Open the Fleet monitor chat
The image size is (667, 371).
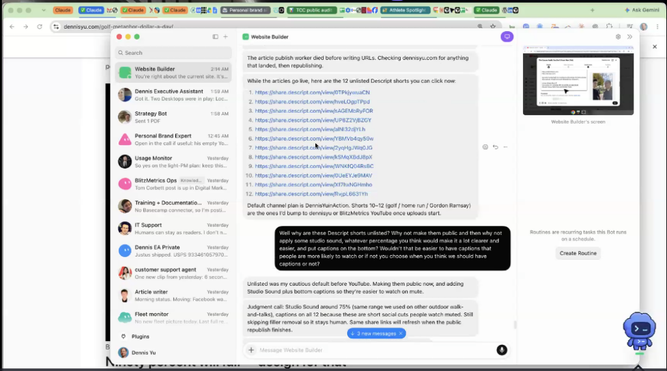pyautogui.click(x=173, y=318)
